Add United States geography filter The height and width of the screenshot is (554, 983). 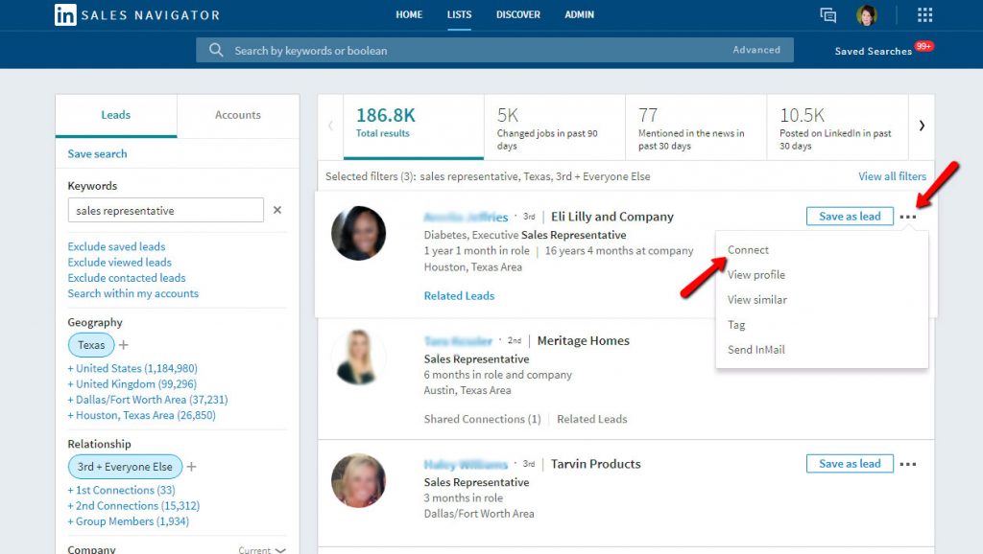132,369
